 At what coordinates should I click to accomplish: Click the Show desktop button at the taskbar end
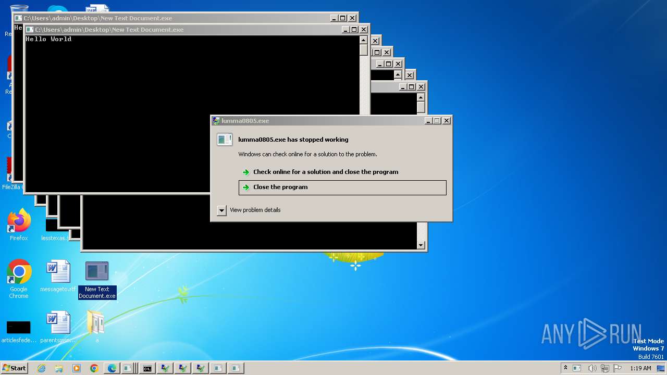click(x=662, y=368)
